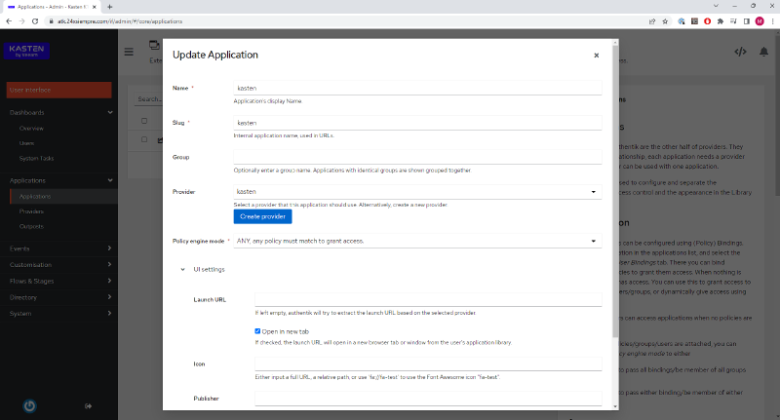
Task: Toggle the select-all checkbox in table header
Action: (144, 121)
